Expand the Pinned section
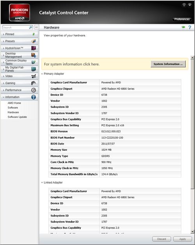The height and width of the screenshot is (245, 195). click(19, 34)
